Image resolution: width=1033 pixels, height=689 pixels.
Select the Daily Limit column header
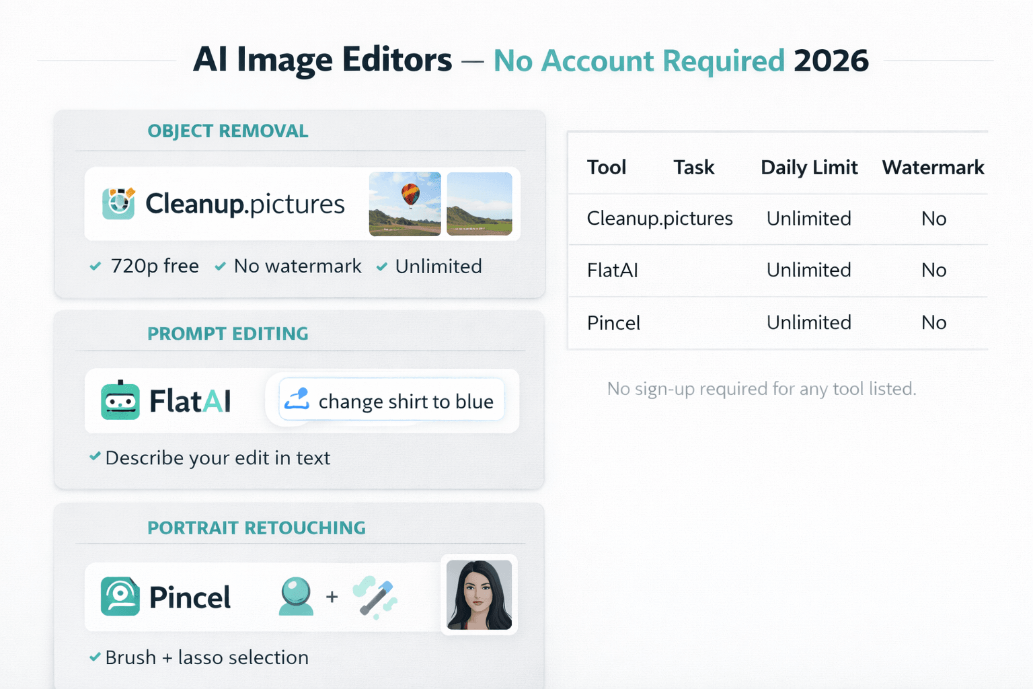click(x=809, y=167)
